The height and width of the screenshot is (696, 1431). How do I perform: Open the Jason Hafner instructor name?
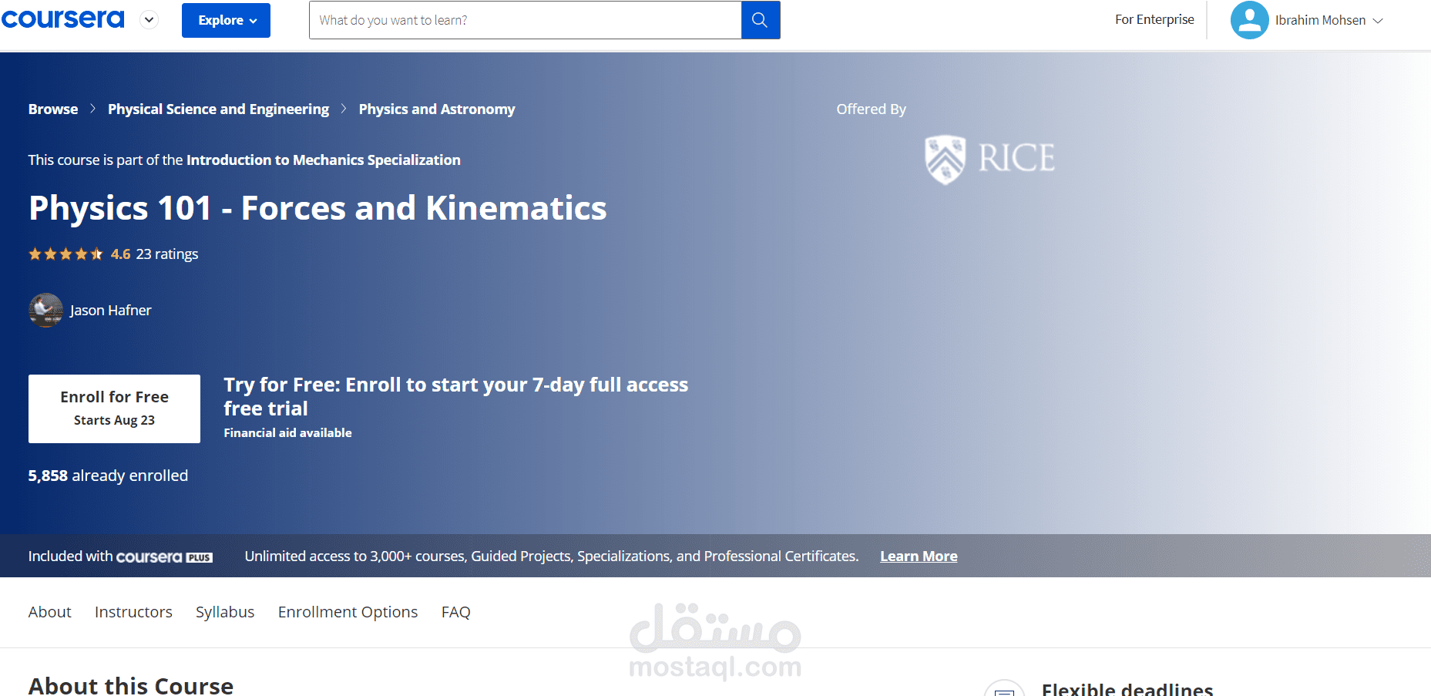coord(111,310)
